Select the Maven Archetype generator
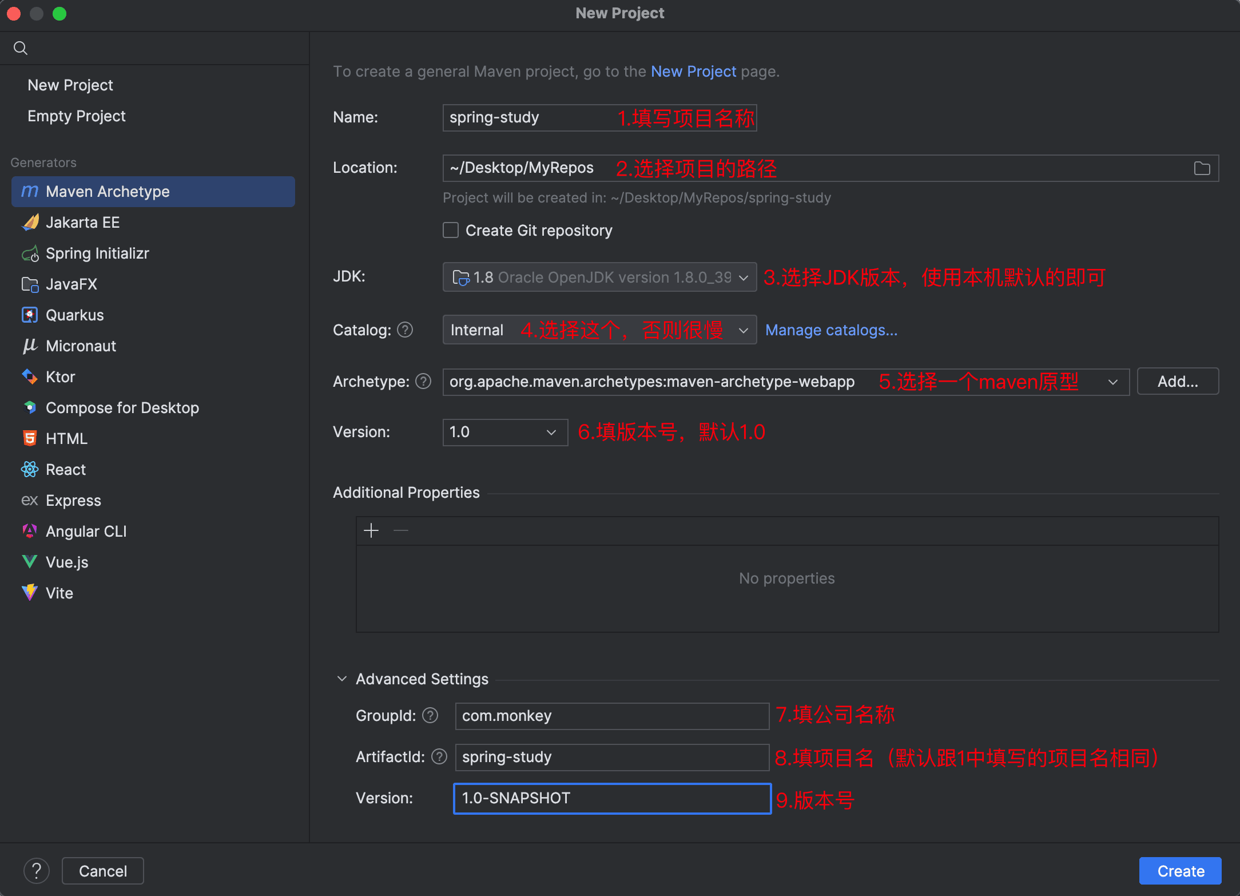The width and height of the screenshot is (1240, 896). 153,191
